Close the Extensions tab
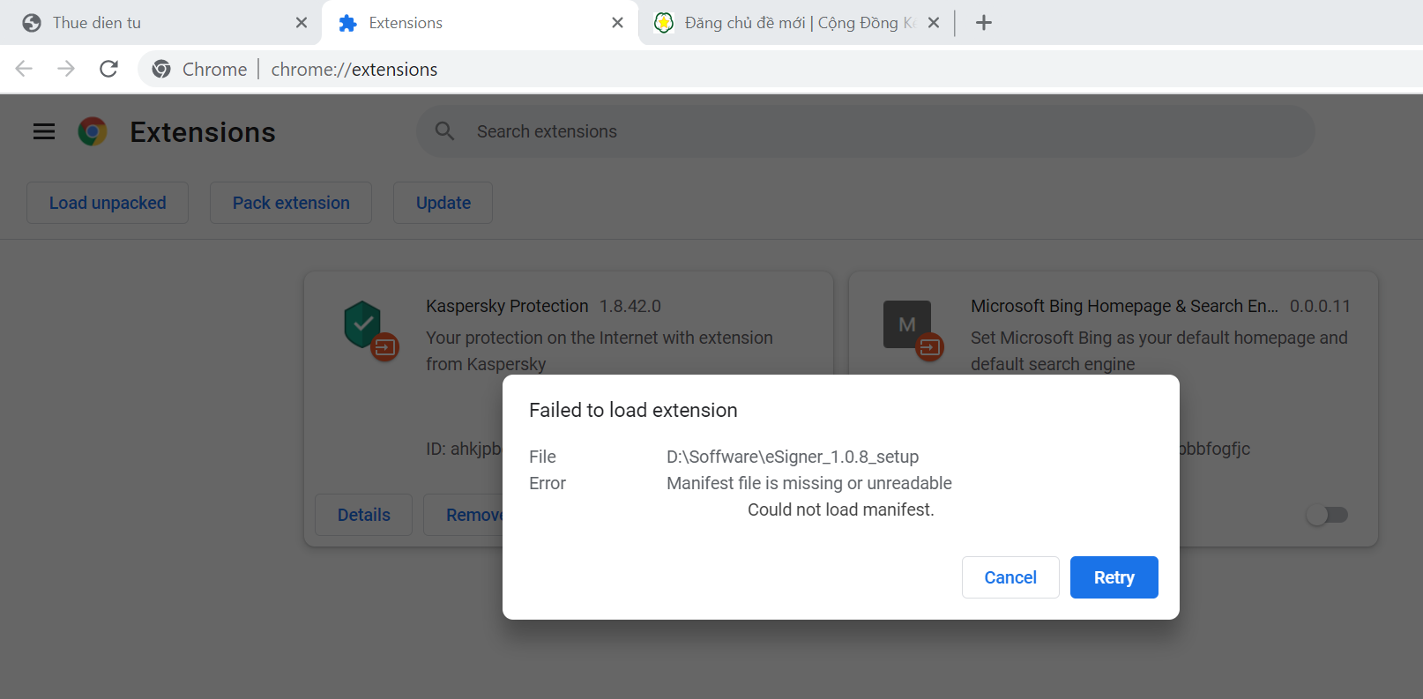The image size is (1423, 699). click(617, 23)
